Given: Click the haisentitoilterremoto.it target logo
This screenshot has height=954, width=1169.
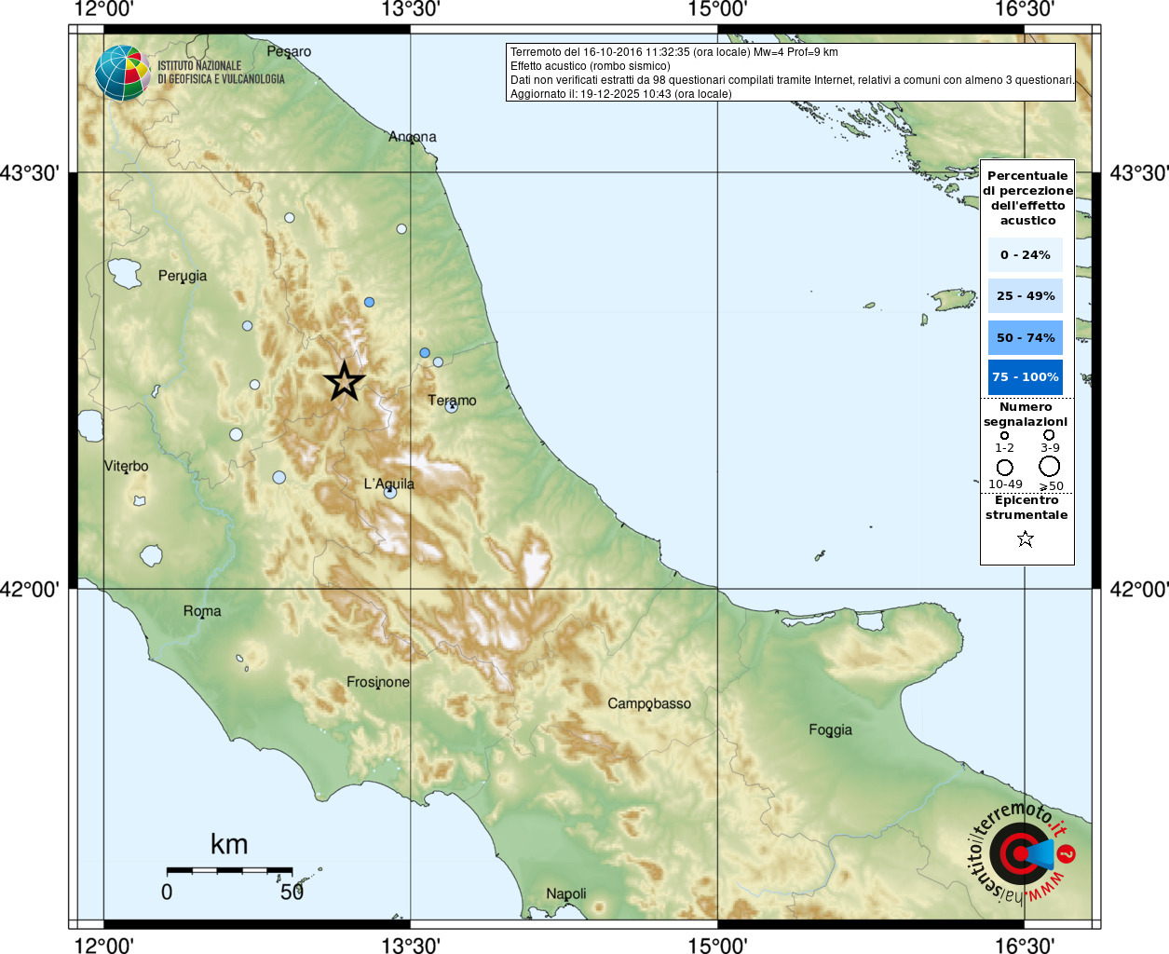Looking at the screenshot, I should click(1021, 853).
